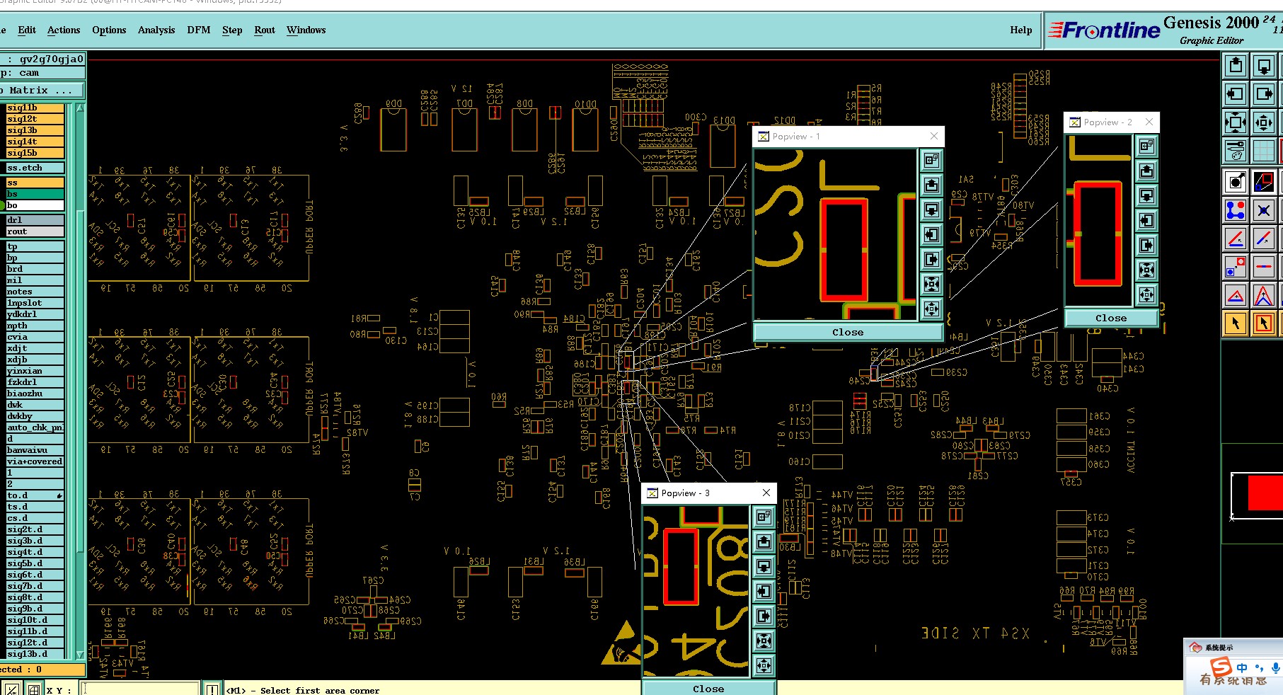Click the Sogou input method S icon
The height and width of the screenshot is (695, 1283).
pos(1221,667)
